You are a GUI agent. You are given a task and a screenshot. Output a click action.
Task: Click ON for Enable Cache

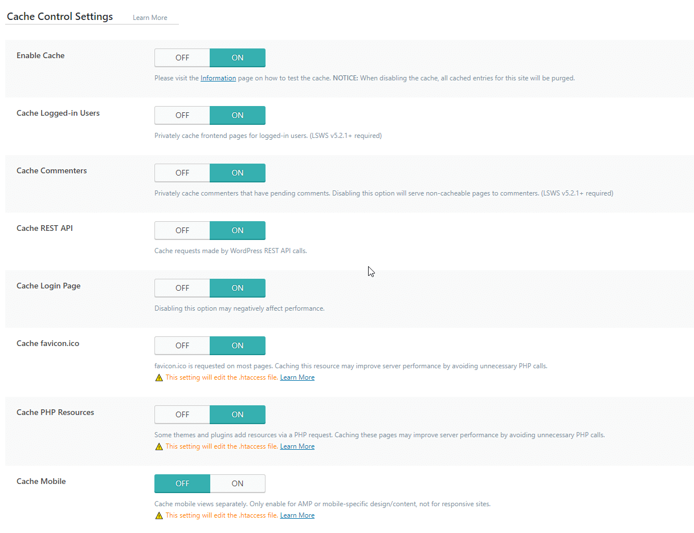238,58
